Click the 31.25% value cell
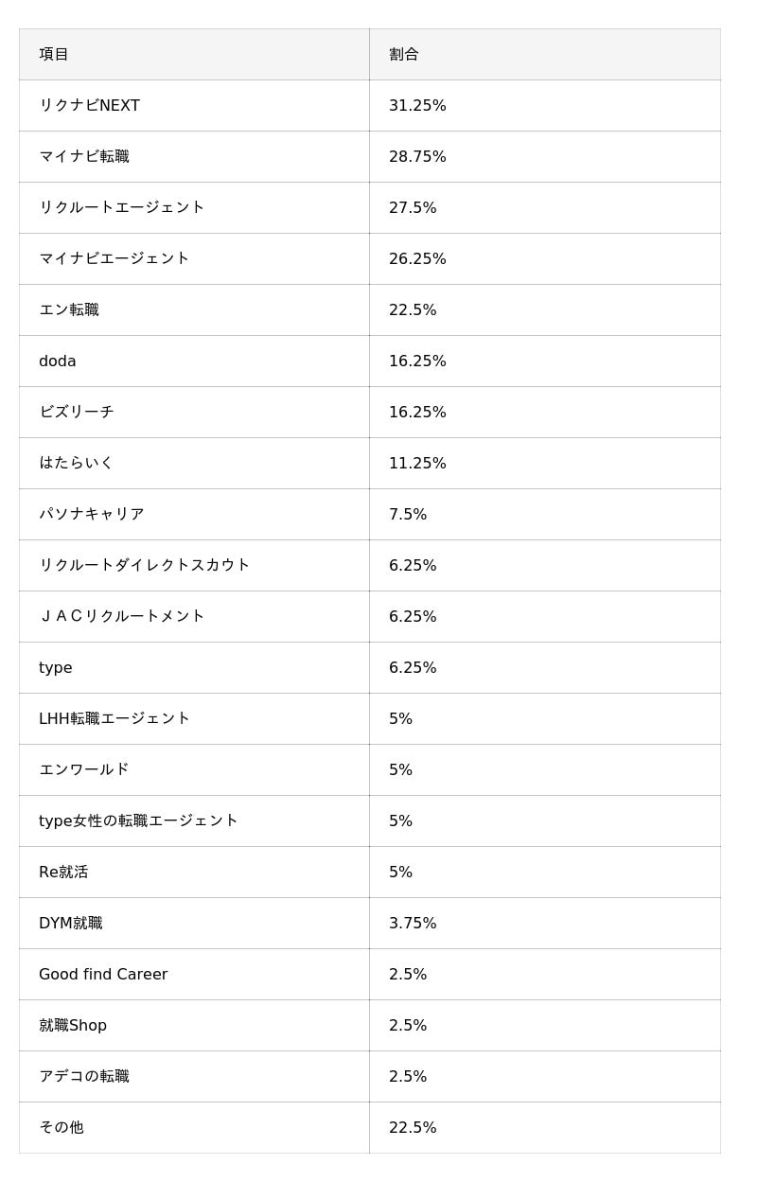Image resolution: width=757 pixels, height=1182 pixels. pyautogui.click(x=417, y=105)
